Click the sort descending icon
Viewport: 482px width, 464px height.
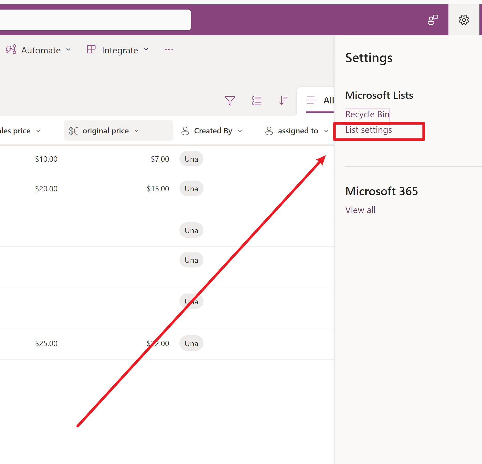(x=283, y=101)
